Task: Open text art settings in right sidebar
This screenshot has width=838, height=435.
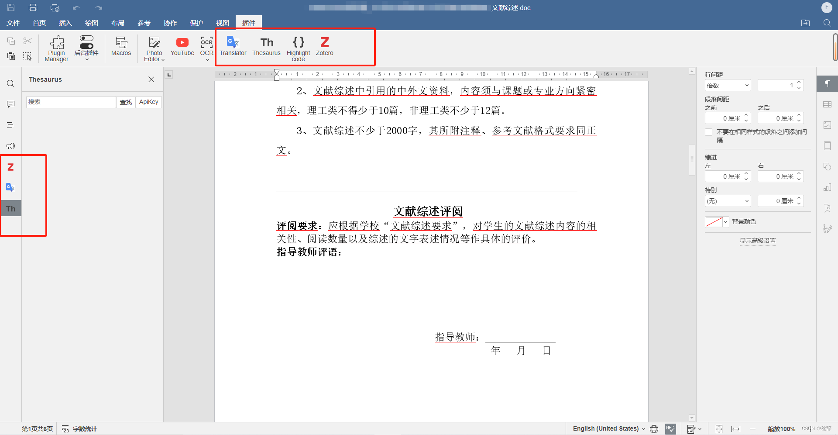Action: 827,208
